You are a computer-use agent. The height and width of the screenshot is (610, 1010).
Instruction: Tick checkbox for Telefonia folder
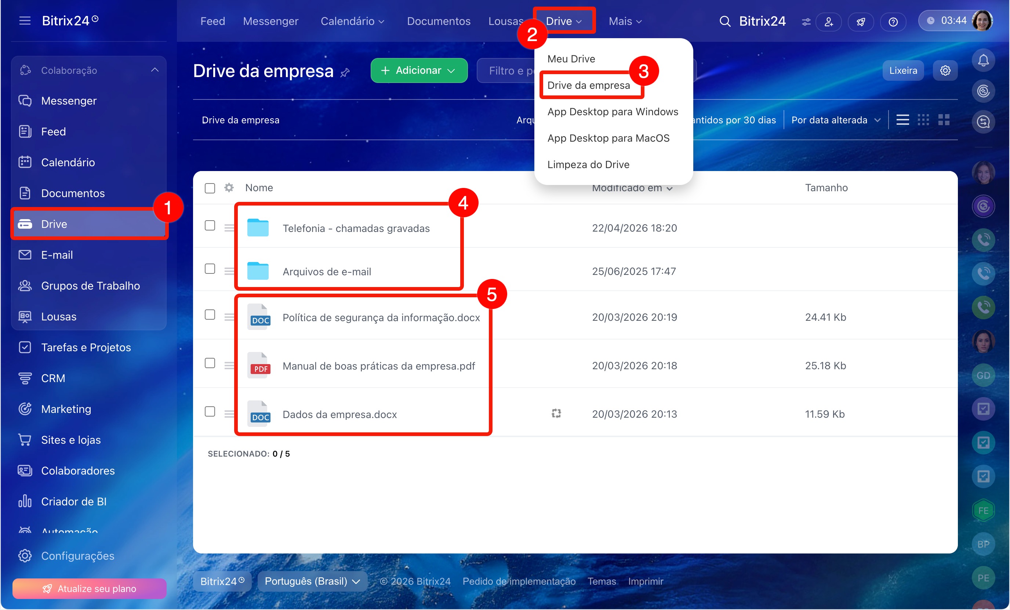tap(210, 225)
